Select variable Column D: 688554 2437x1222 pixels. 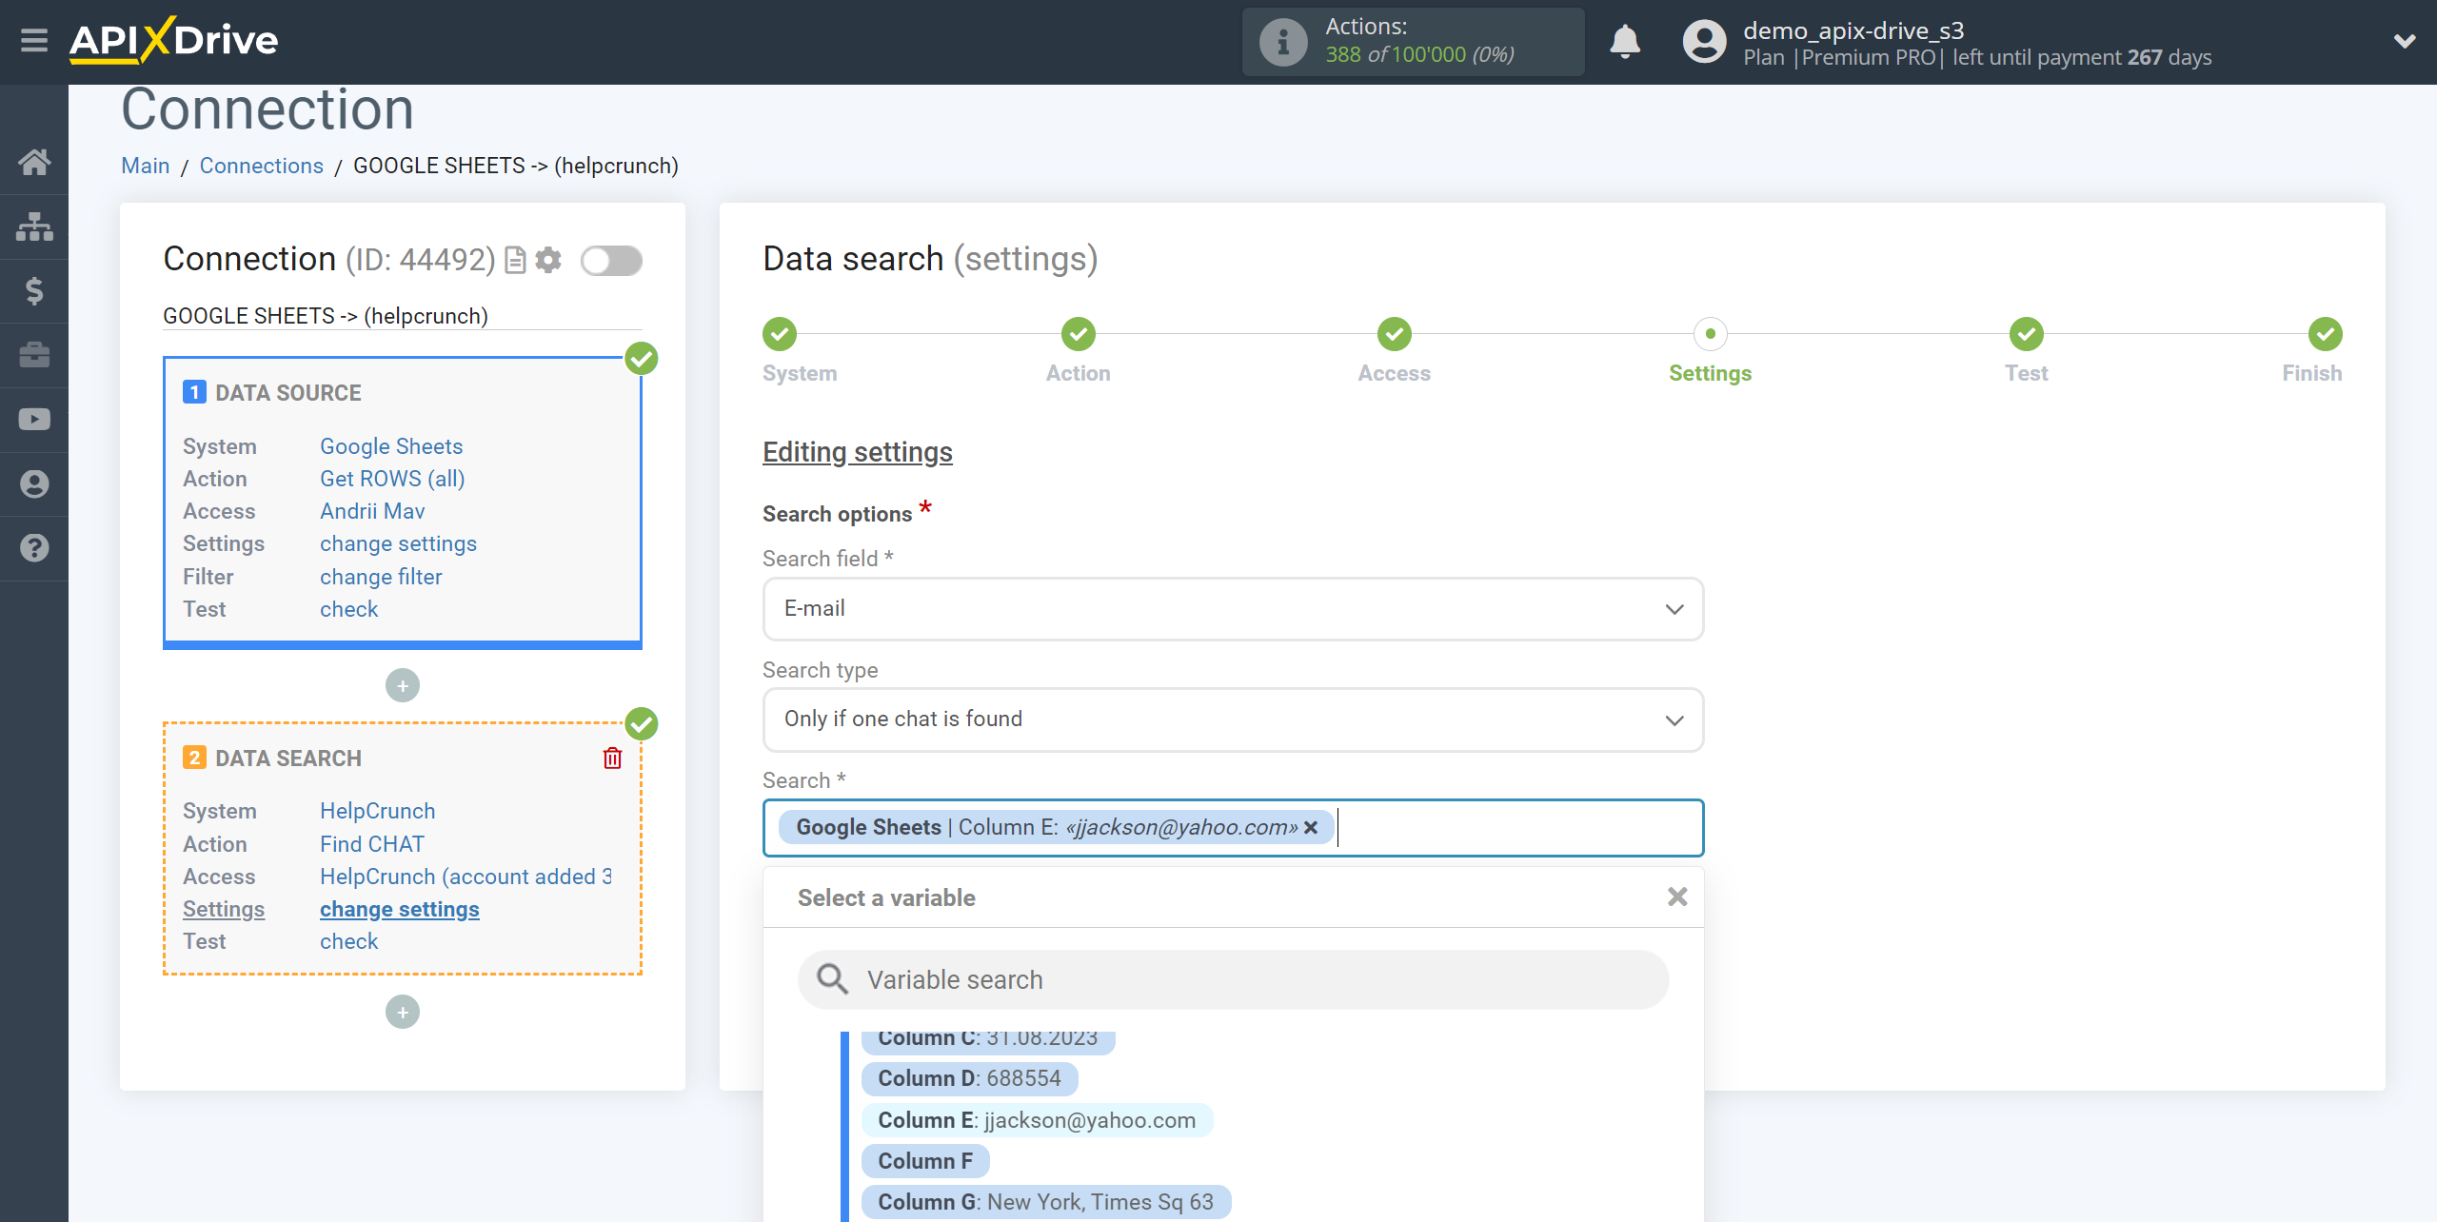pos(969,1078)
